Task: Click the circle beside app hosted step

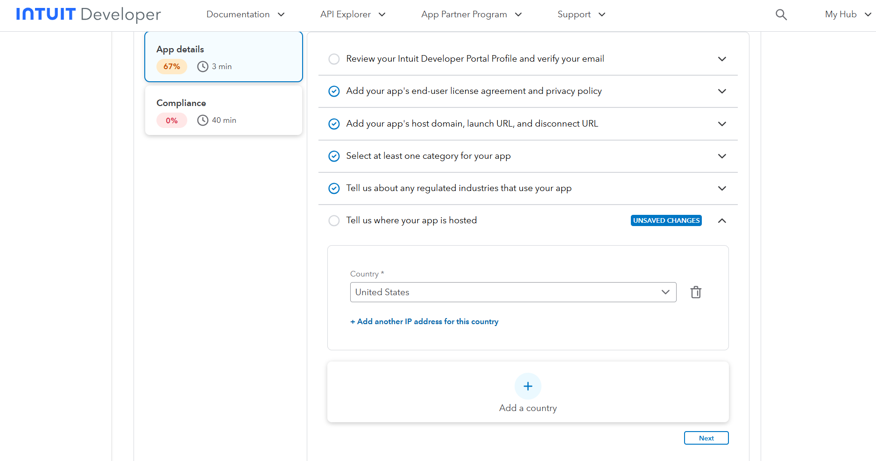Action: pyautogui.click(x=334, y=221)
